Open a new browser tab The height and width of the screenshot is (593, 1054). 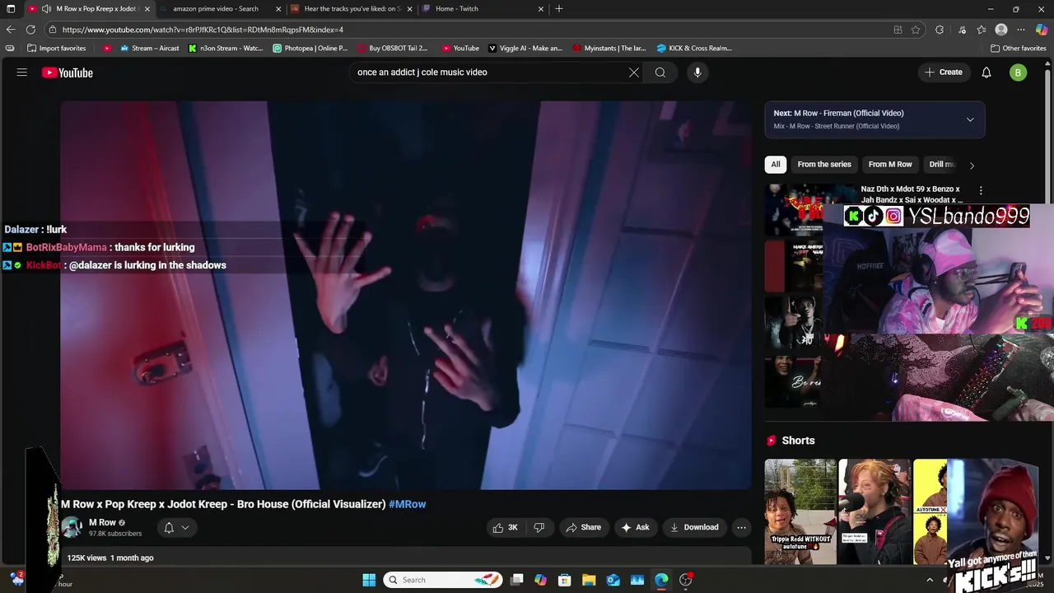(559, 9)
